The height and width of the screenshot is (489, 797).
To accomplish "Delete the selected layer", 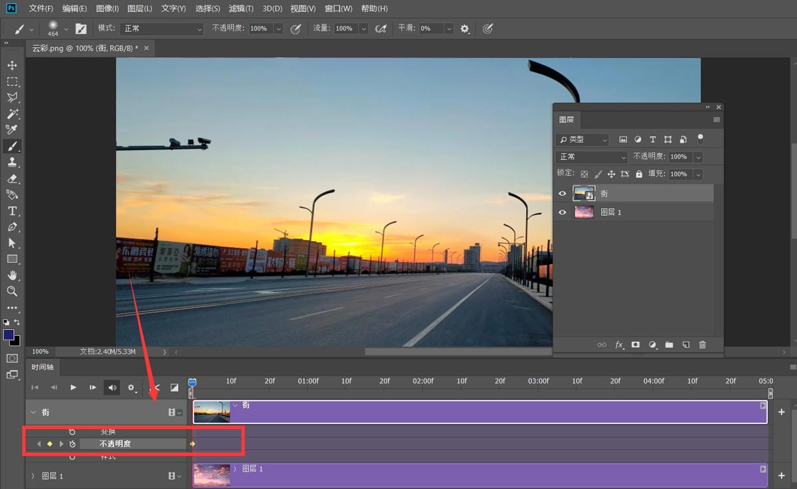I will [x=702, y=345].
